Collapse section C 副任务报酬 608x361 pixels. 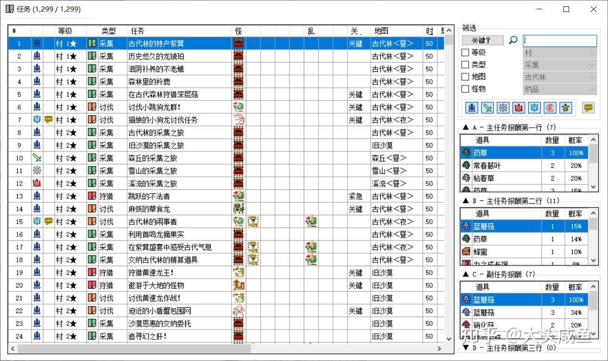465,274
